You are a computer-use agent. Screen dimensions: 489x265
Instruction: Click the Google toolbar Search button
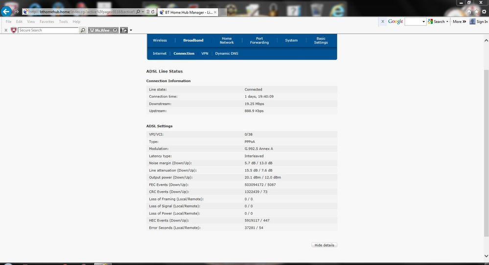[x=436, y=22]
